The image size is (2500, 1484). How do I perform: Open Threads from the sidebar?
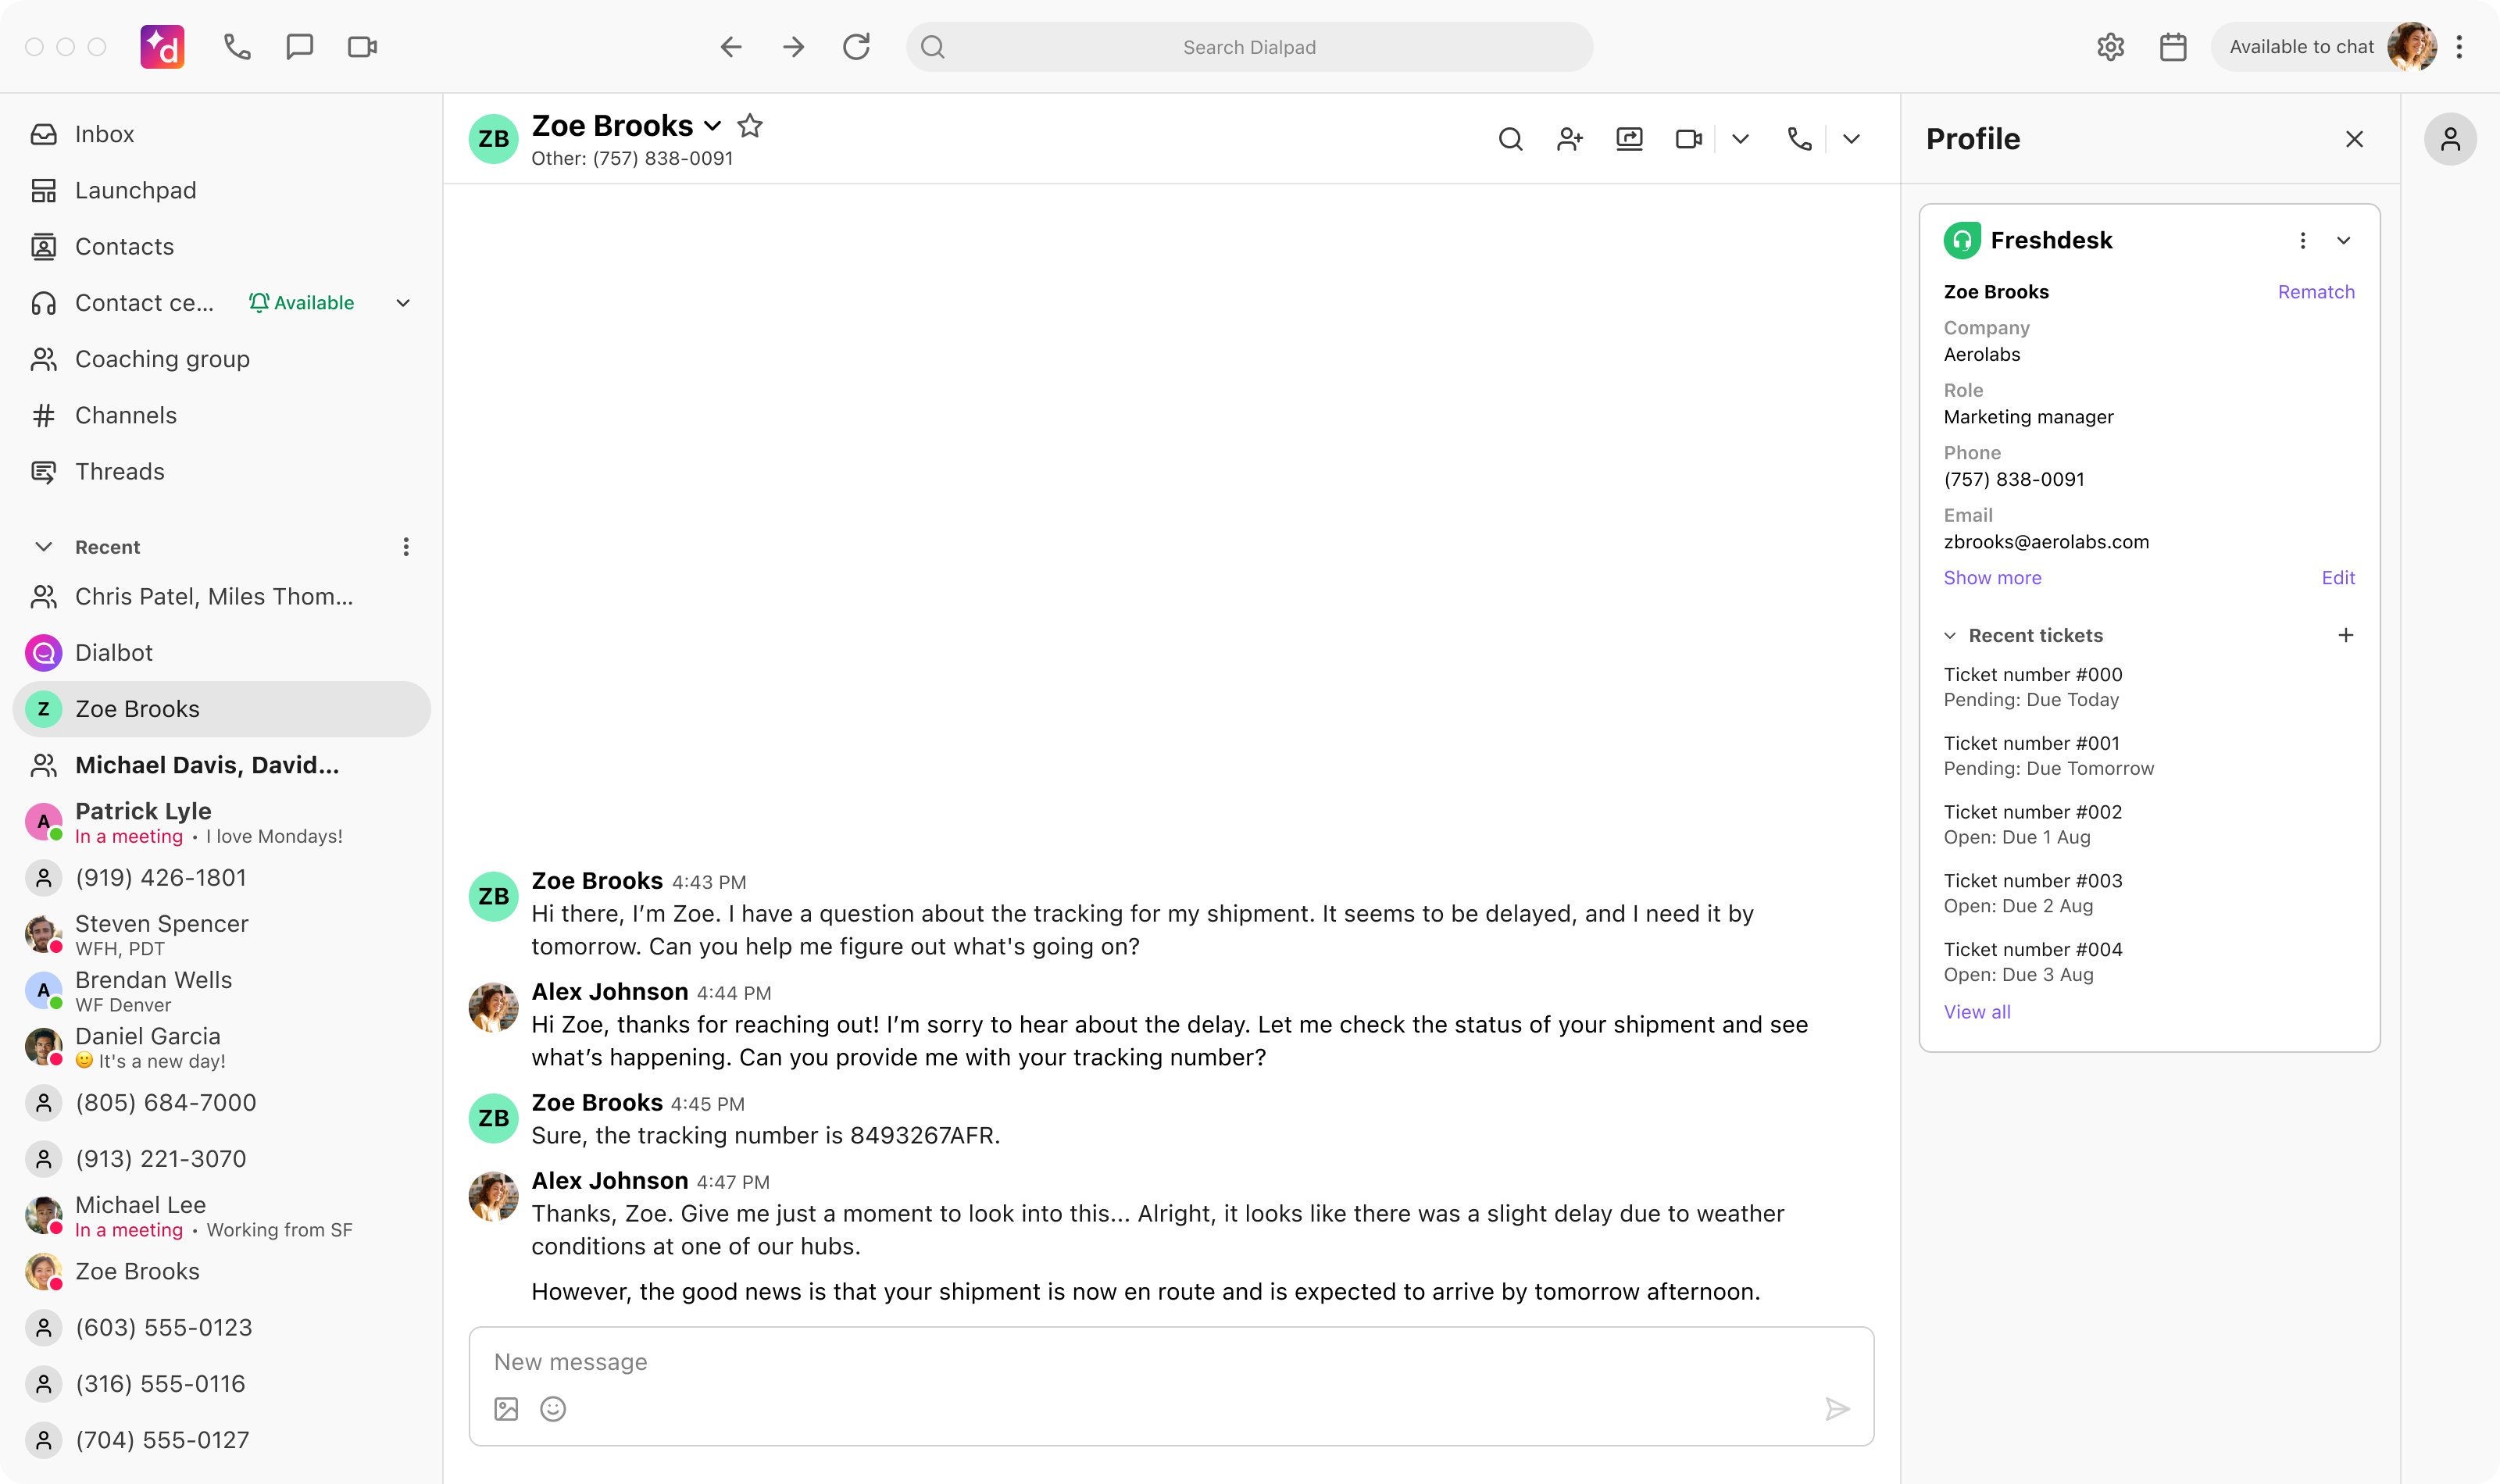pyautogui.click(x=120, y=471)
